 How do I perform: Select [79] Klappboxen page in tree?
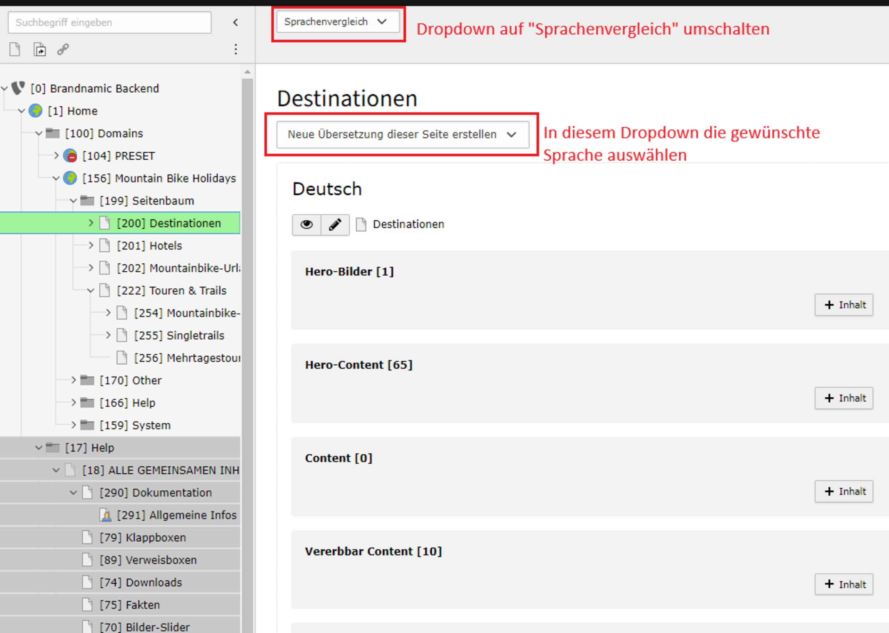(142, 538)
